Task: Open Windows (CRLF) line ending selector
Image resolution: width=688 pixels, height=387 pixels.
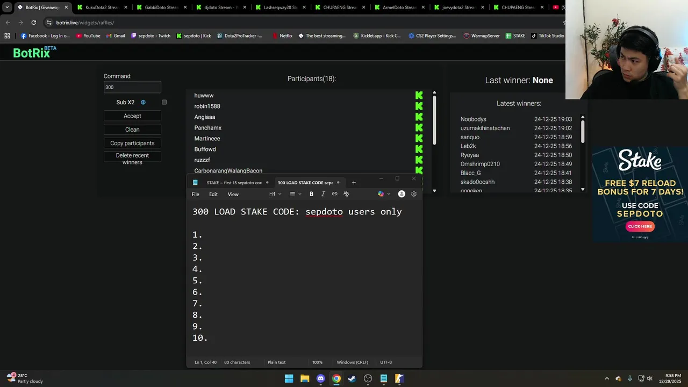Action: coord(353,362)
